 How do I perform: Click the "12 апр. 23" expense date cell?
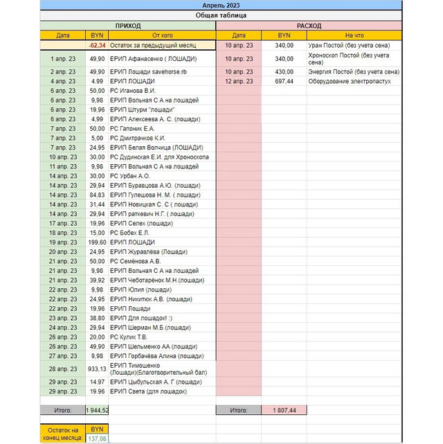239,81
